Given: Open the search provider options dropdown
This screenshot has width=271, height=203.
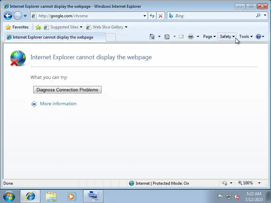Looking at the screenshot, I should point(265,16).
